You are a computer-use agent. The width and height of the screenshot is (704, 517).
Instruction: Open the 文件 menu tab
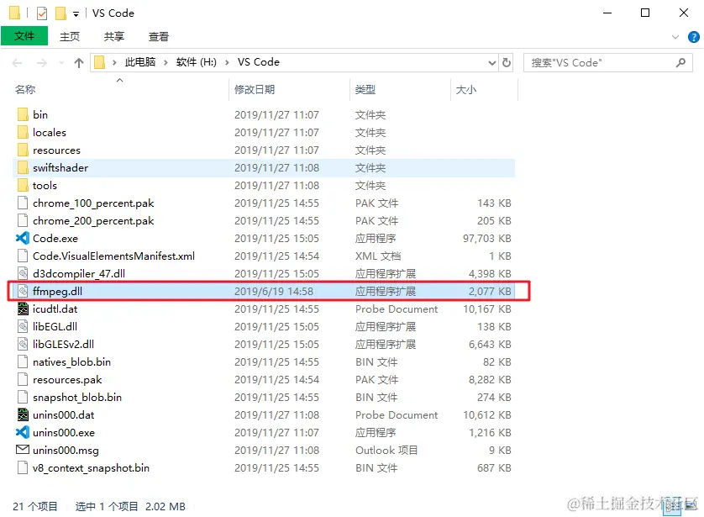coord(24,36)
